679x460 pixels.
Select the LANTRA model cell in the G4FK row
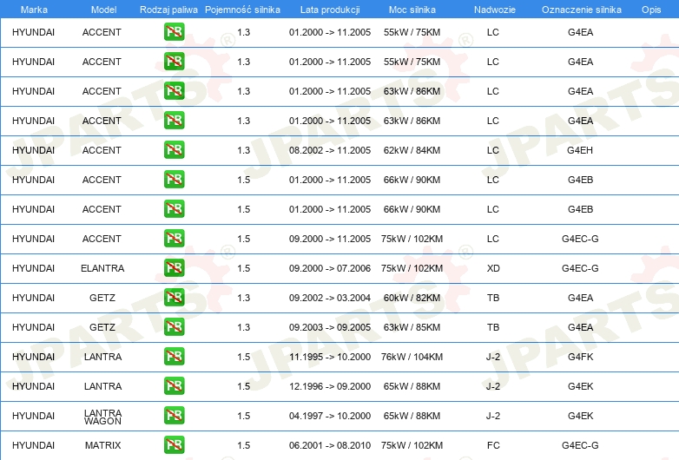(x=102, y=357)
